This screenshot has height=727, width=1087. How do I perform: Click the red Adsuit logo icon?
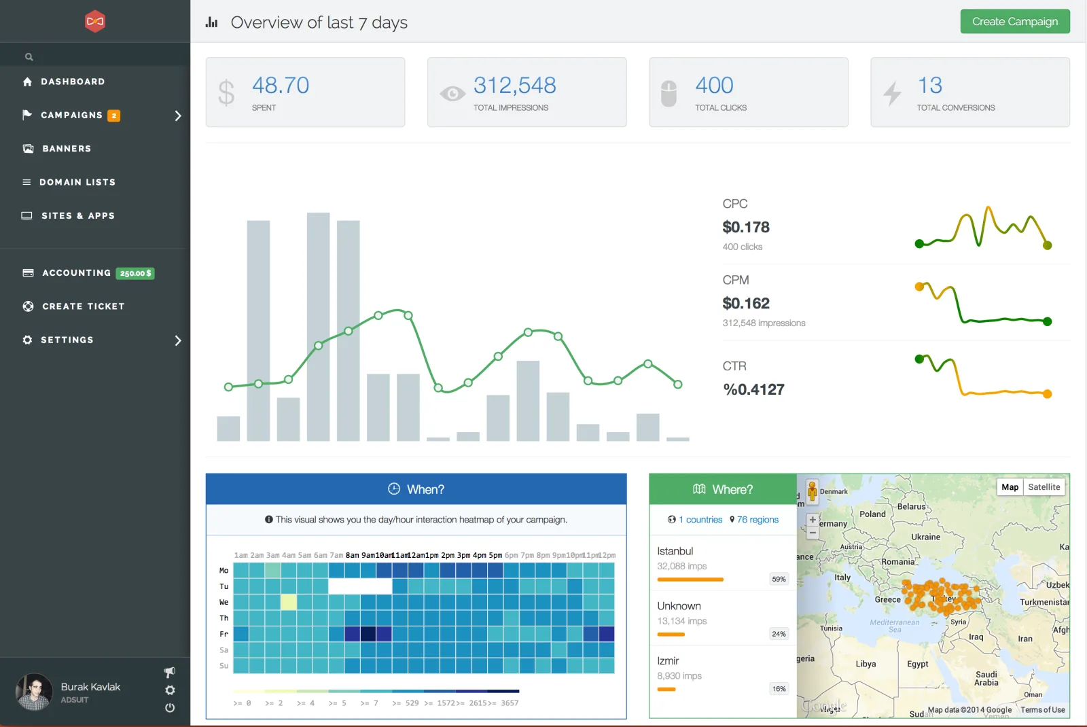95,21
